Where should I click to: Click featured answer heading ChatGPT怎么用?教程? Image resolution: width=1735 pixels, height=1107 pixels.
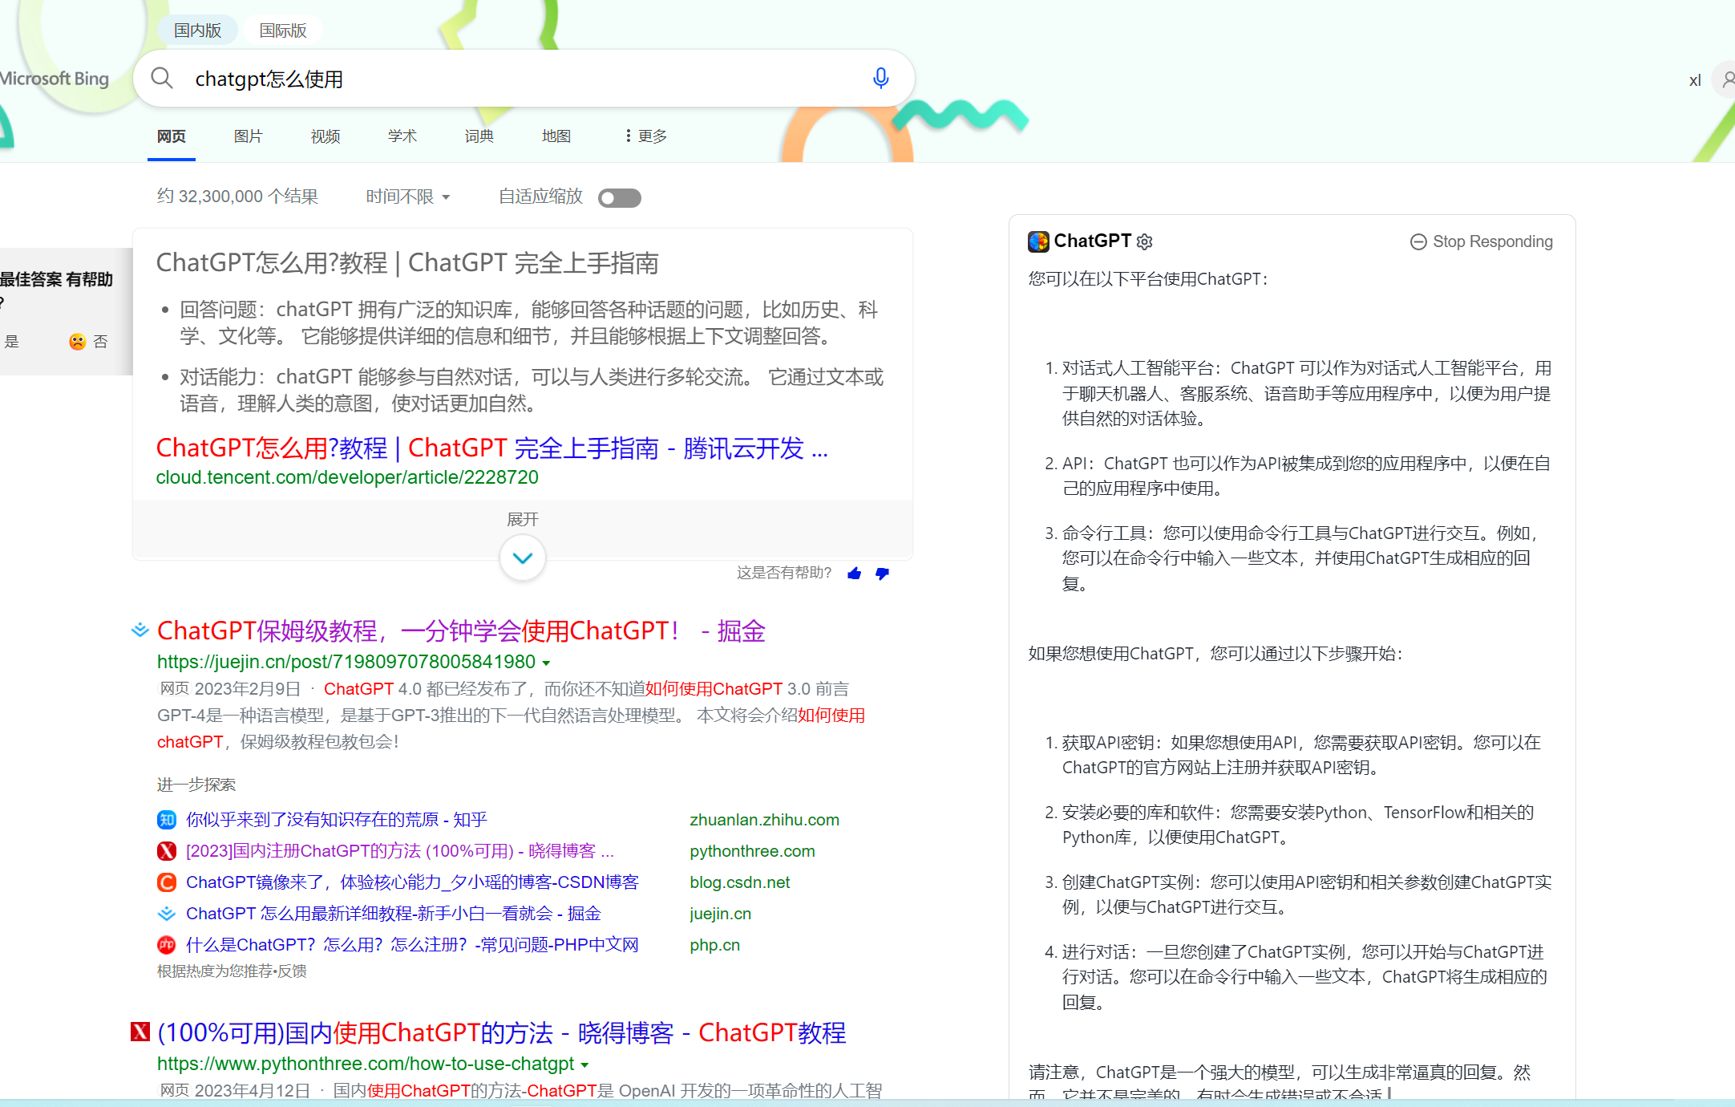click(x=407, y=262)
